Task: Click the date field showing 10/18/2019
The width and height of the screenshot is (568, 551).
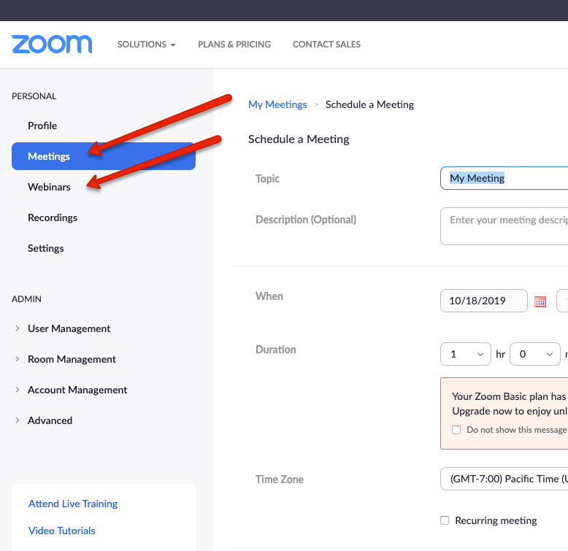Action: tap(483, 301)
